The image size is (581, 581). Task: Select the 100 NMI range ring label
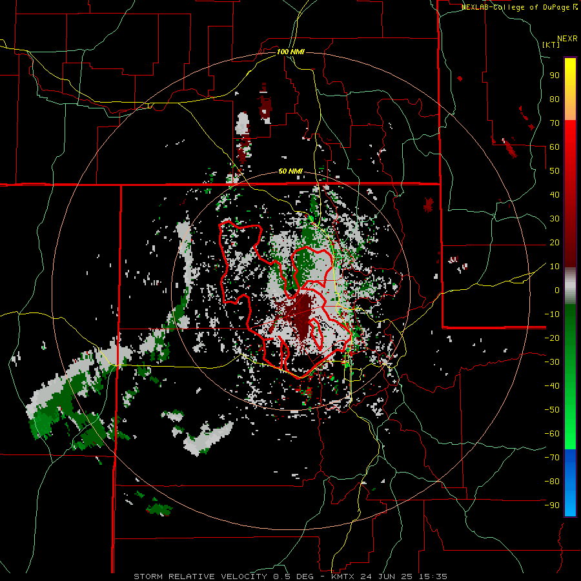(290, 52)
